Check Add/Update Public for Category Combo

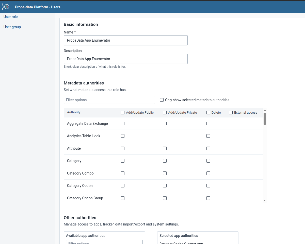123,173
